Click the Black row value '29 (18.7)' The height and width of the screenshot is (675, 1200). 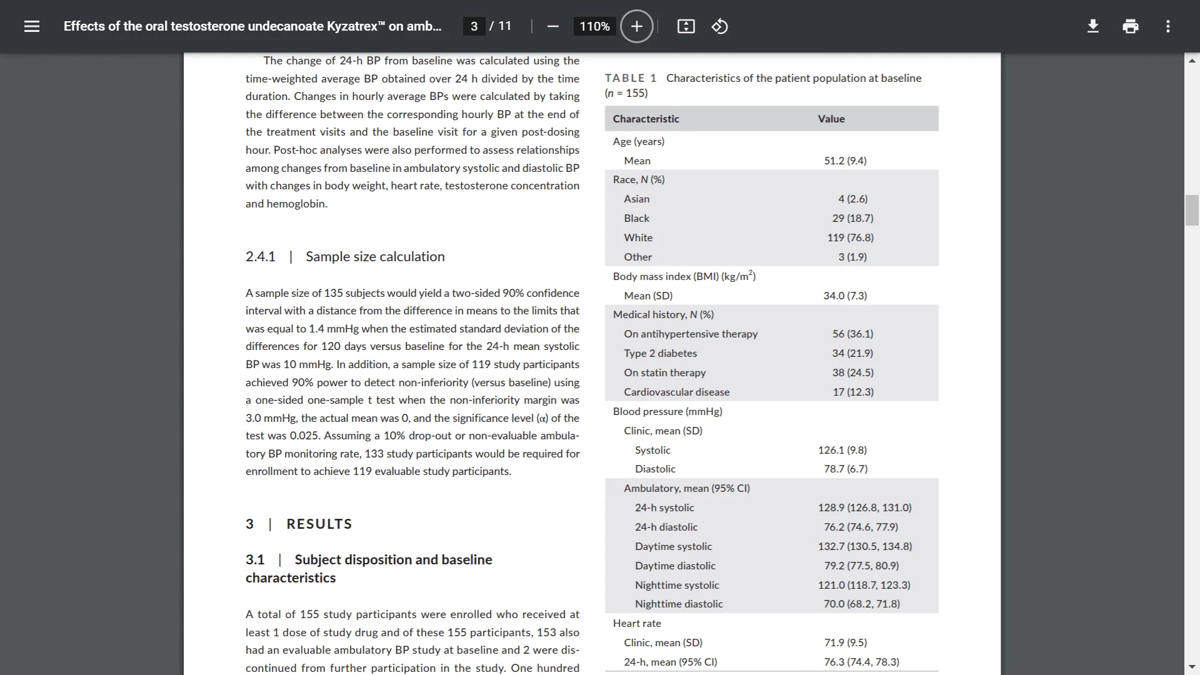[852, 218]
